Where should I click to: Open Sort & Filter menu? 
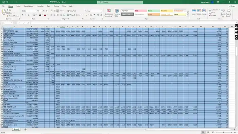point(223,13)
